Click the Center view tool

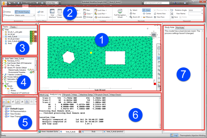[x=147, y=13]
